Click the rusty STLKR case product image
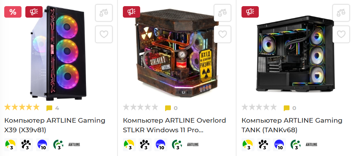Screen dimensions: 354x156 point(177,53)
